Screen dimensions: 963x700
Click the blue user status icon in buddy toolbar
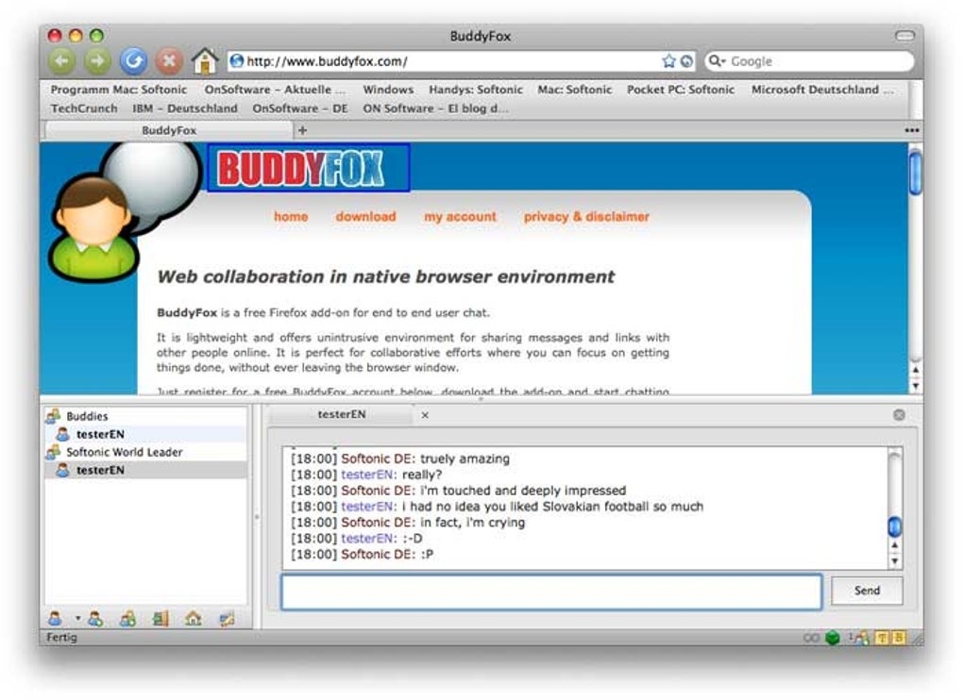tap(56, 619)
